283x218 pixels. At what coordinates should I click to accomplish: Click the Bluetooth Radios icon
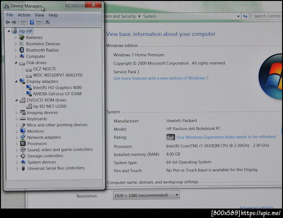[22, 50]
